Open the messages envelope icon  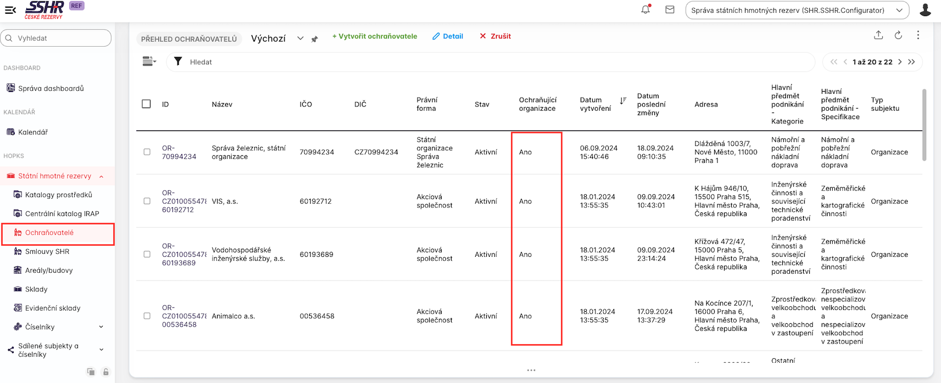point(670,10)
